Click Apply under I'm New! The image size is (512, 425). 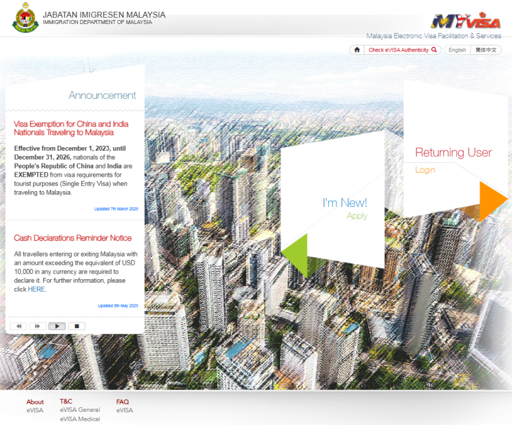357,216
